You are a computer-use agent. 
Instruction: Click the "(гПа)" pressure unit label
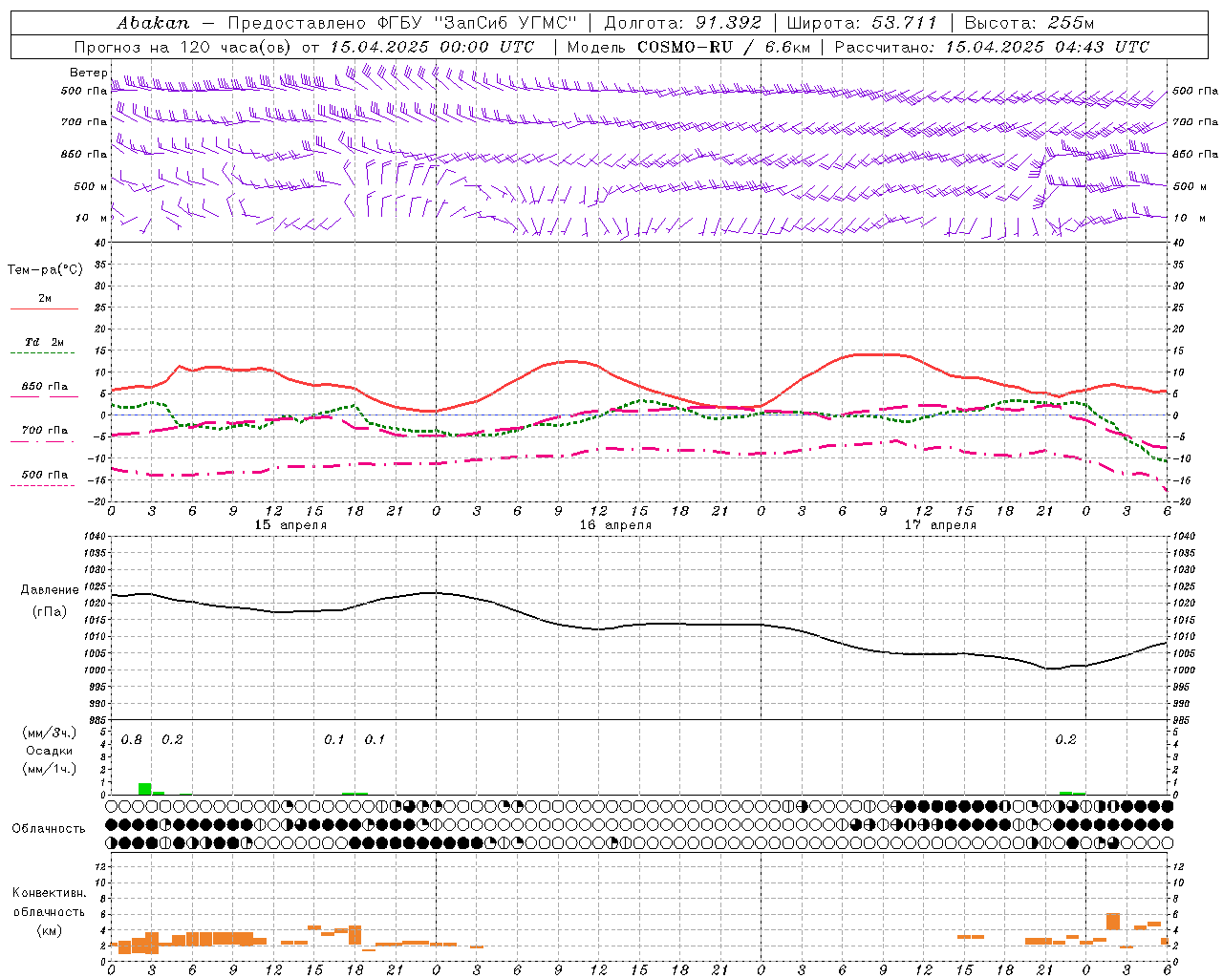(x=50, y=611)
